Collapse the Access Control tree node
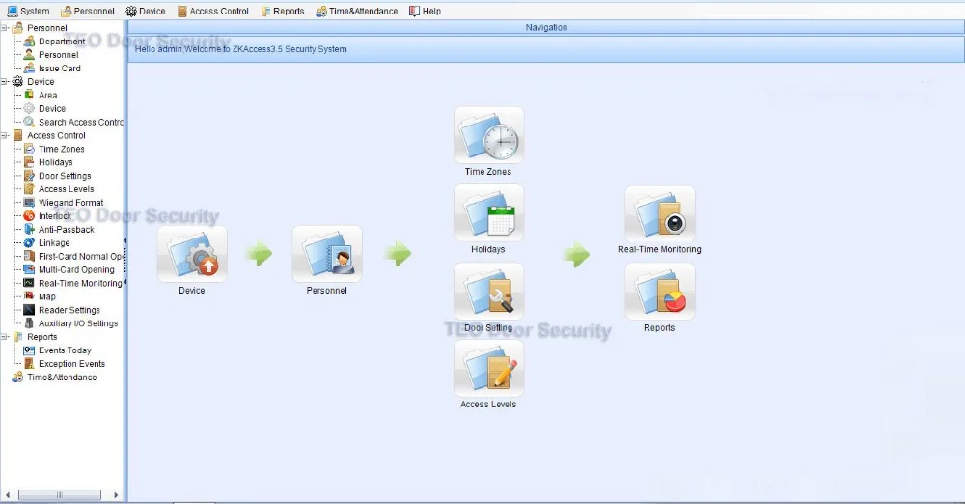The image size is (965, 504). [4, 135]
